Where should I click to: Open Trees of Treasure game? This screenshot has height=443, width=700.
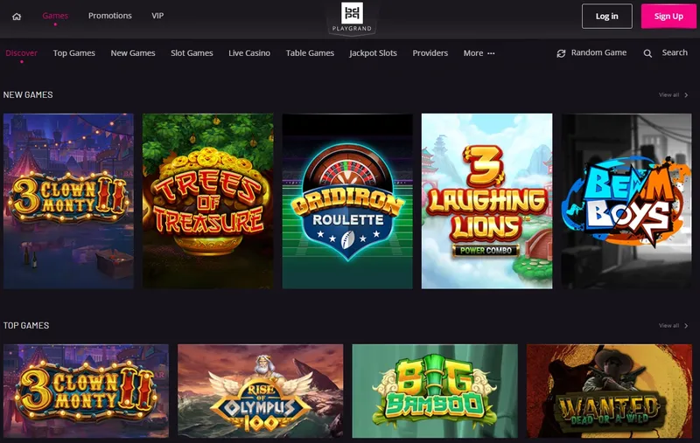(x=208, y=201)
